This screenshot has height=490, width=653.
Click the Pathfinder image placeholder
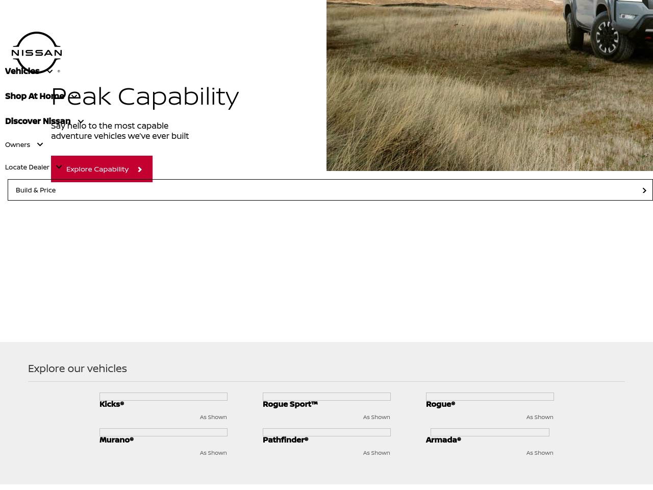[326, 432]
